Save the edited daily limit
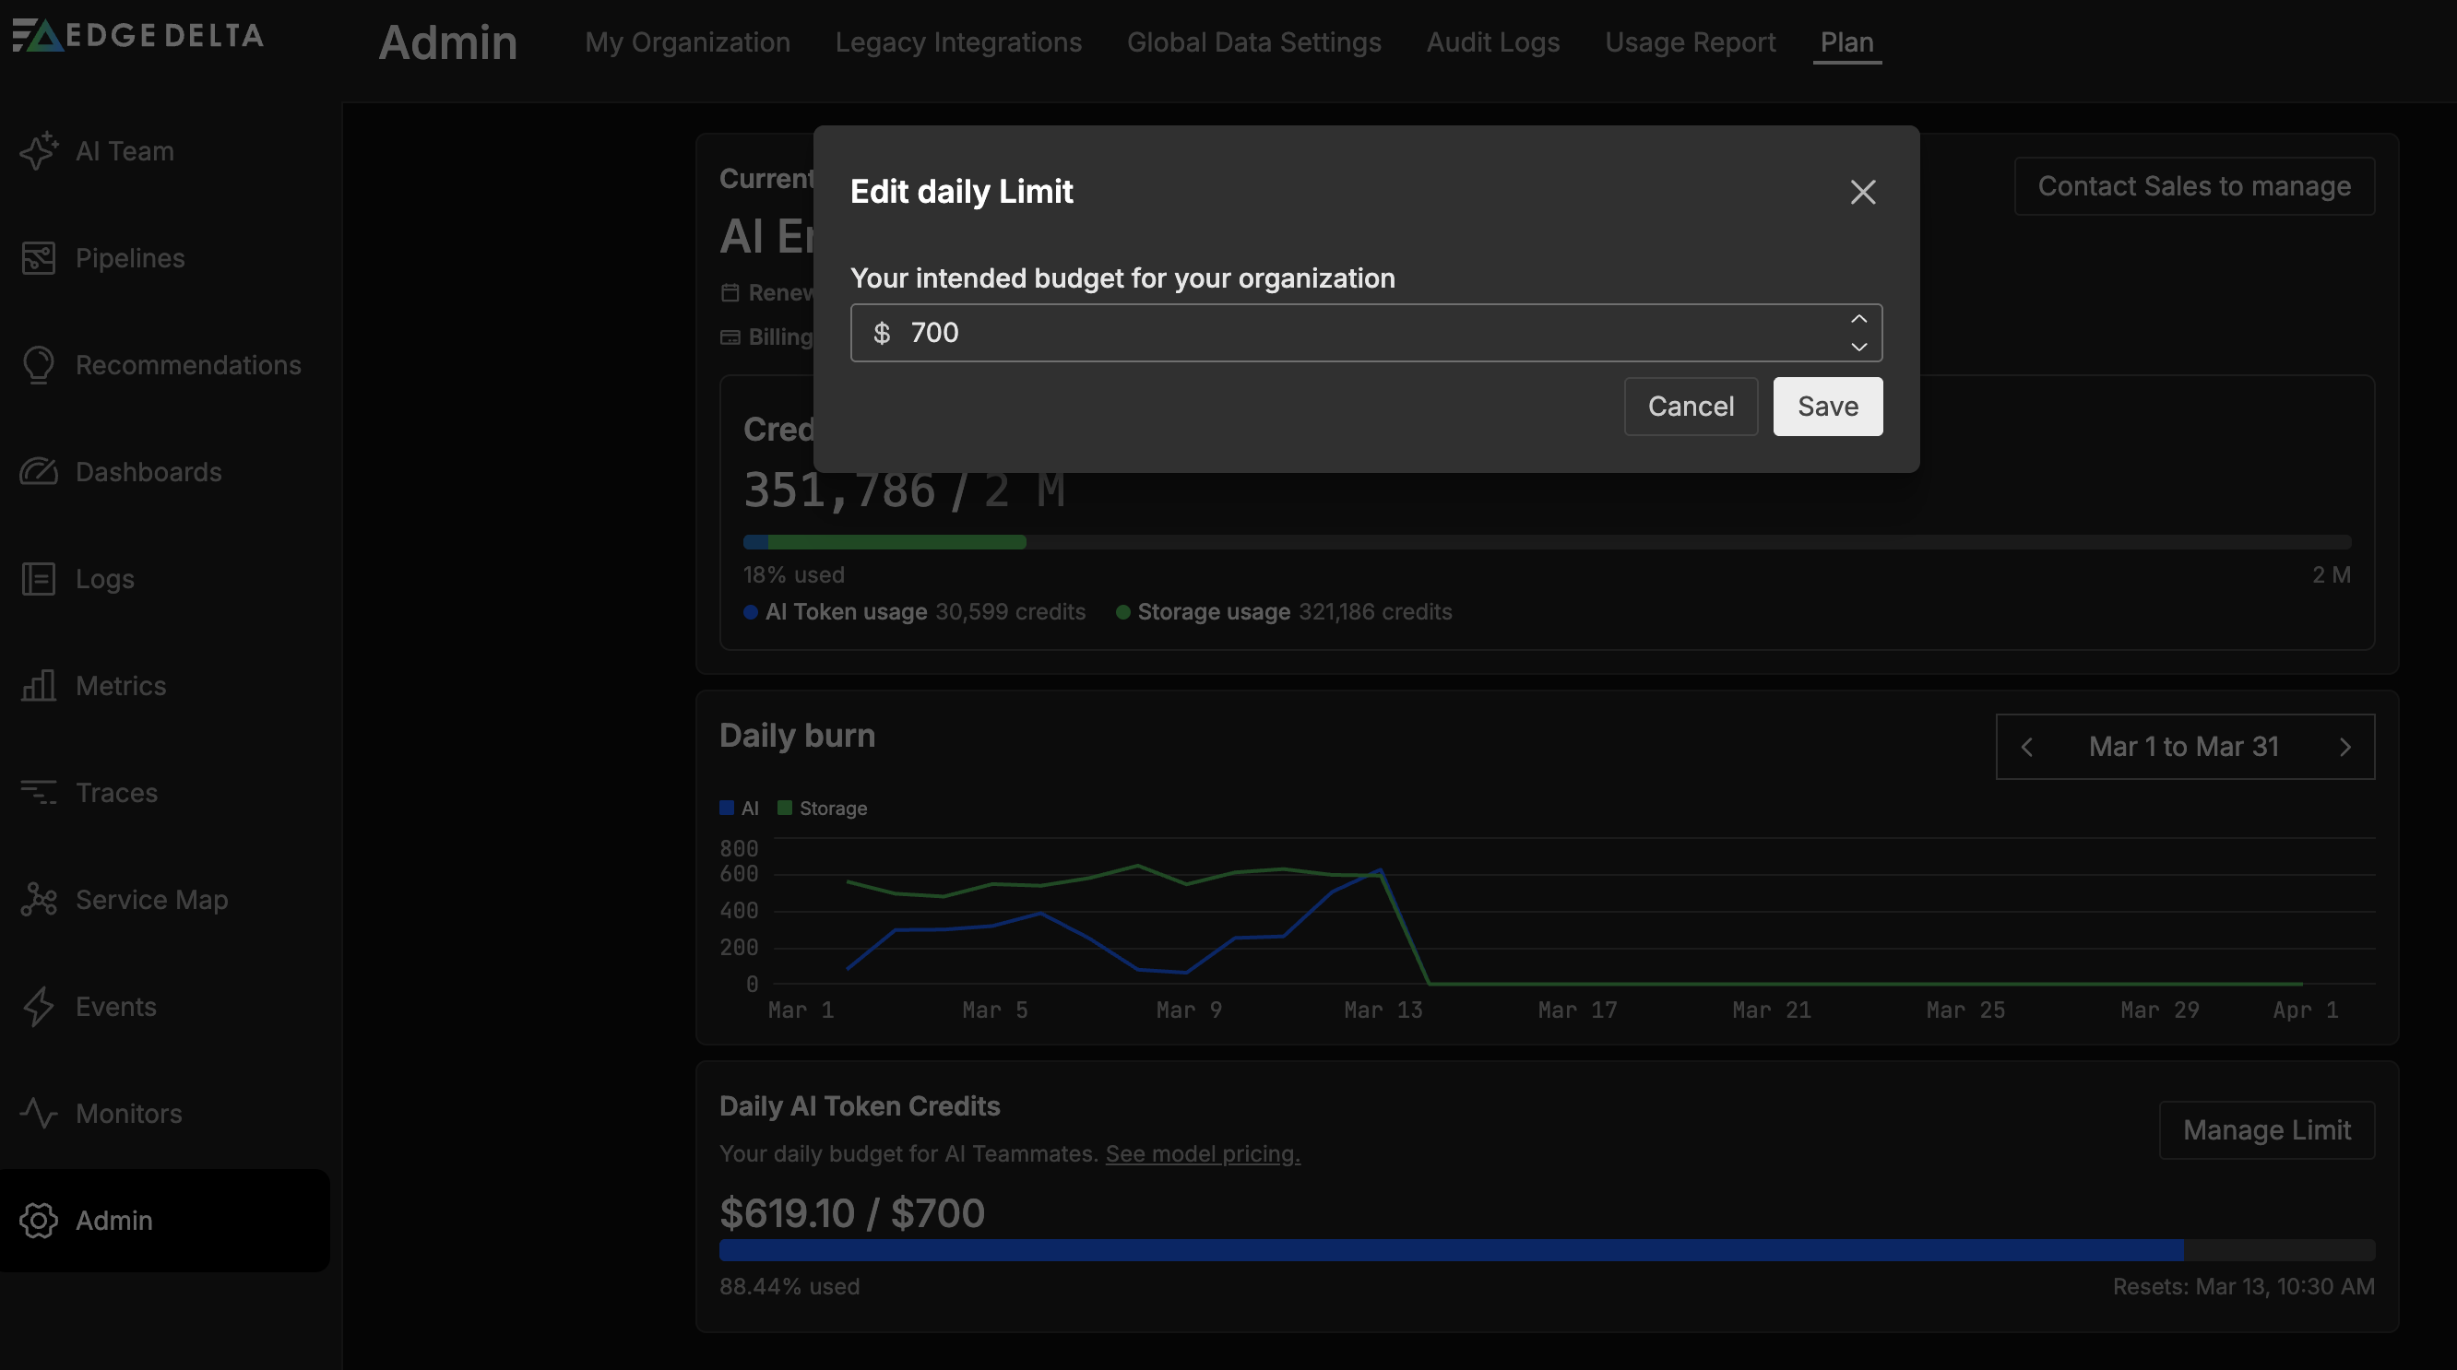2457x1370 pixels. [1826, 405]
